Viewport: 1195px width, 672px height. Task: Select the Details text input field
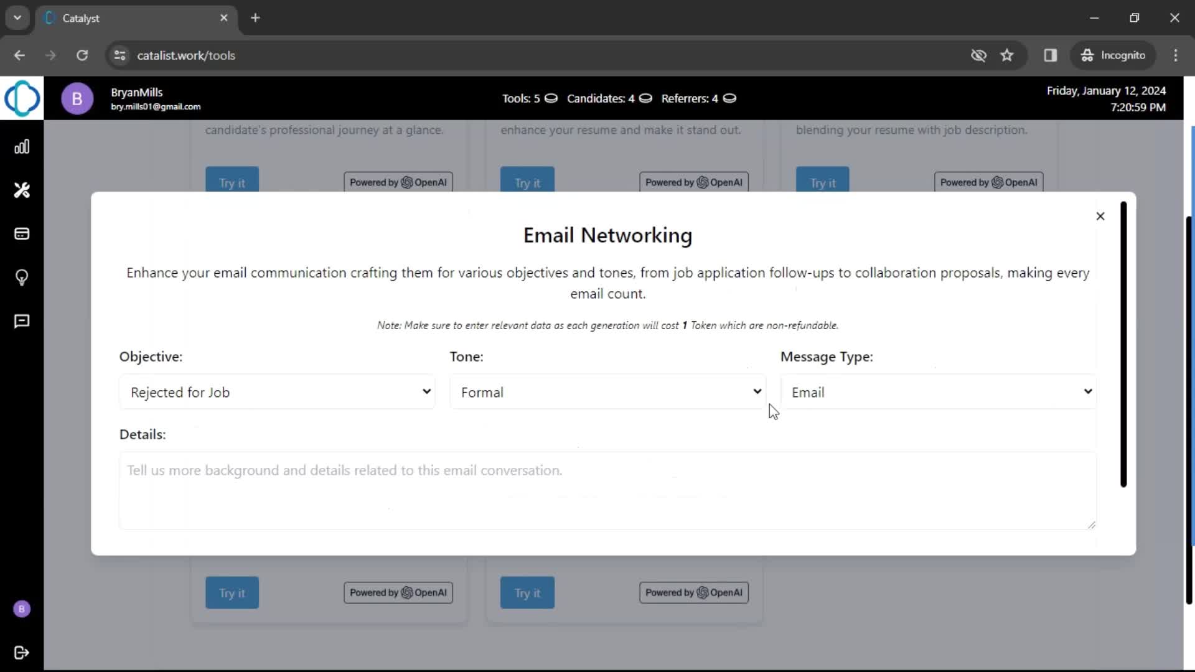click(607, 488)
